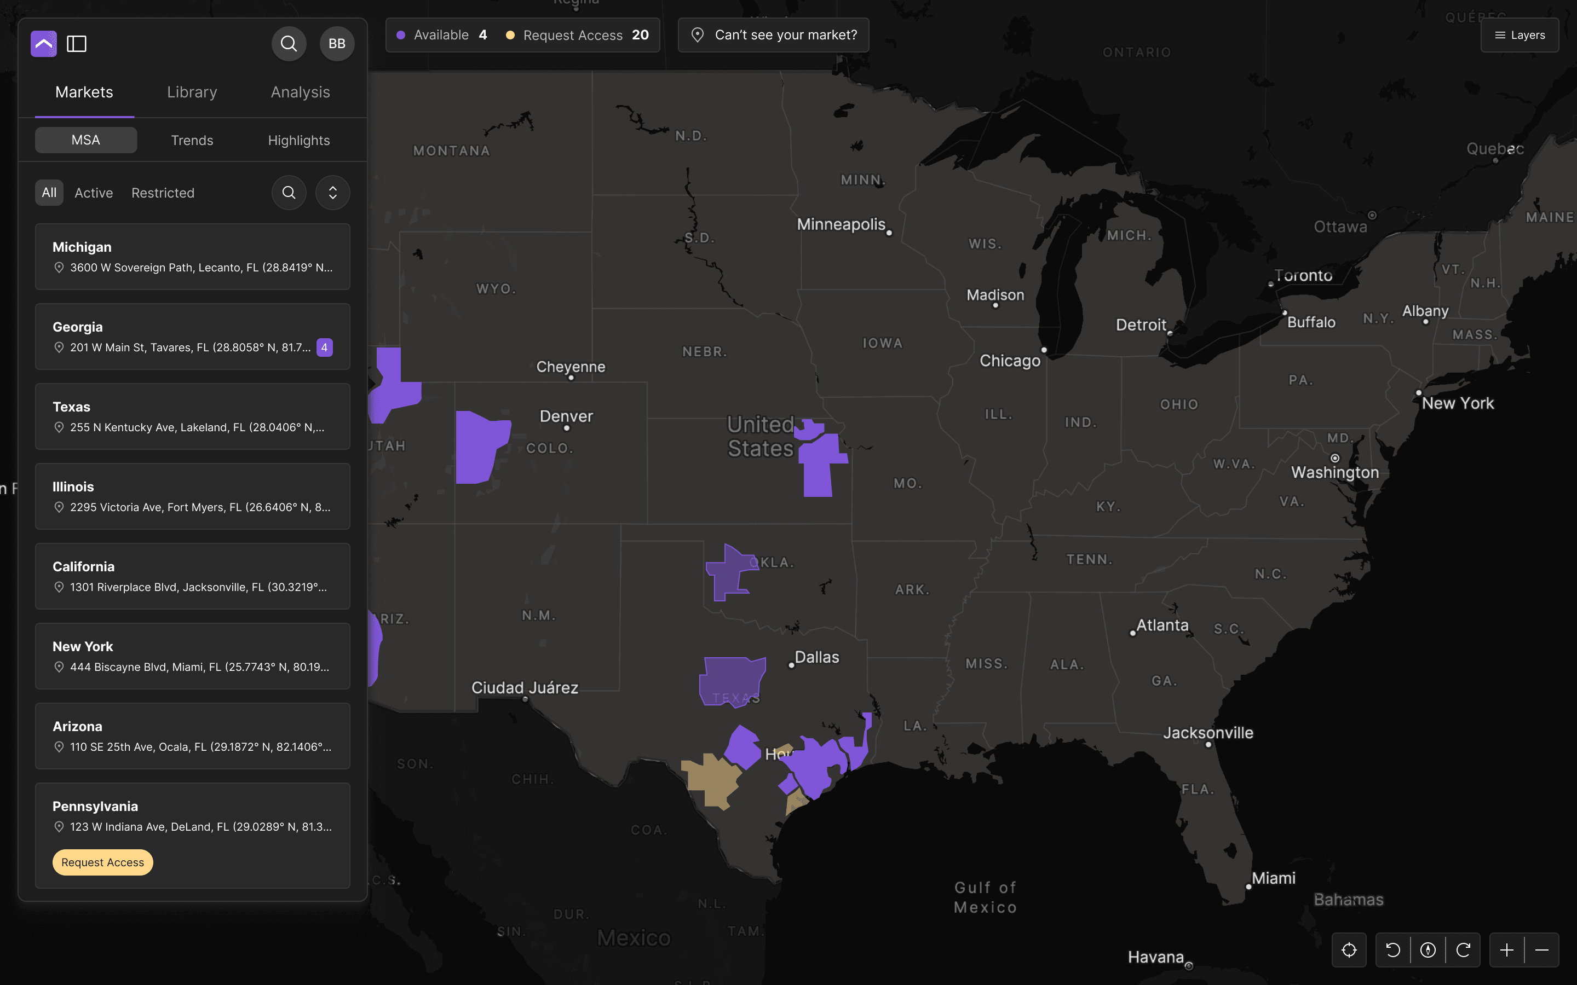Viewport: 1577px width, 985px height.
Task: Click the market list search icon
Action: pyautogui.click(x=289, y=193)
